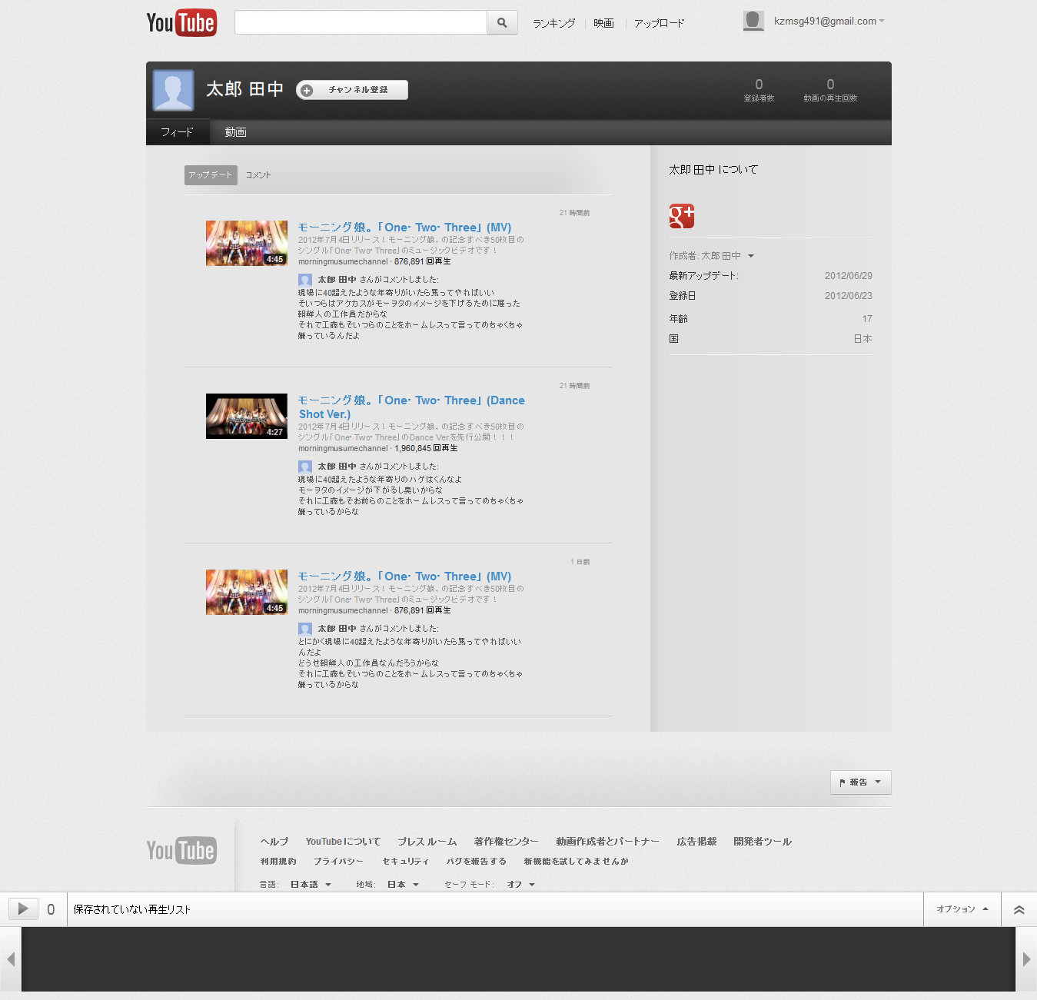
Task: Click the セキュリティ footer link
Action: click(406, 862)
